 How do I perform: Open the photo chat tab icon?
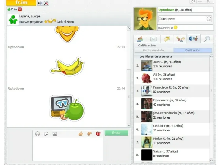point(167,39)
